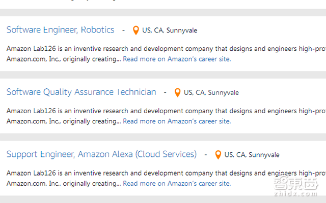Click 'Amazon.com, Inc., originally creating' text in the Quality Assurance card
326x203 pixels.
(64, 121)
